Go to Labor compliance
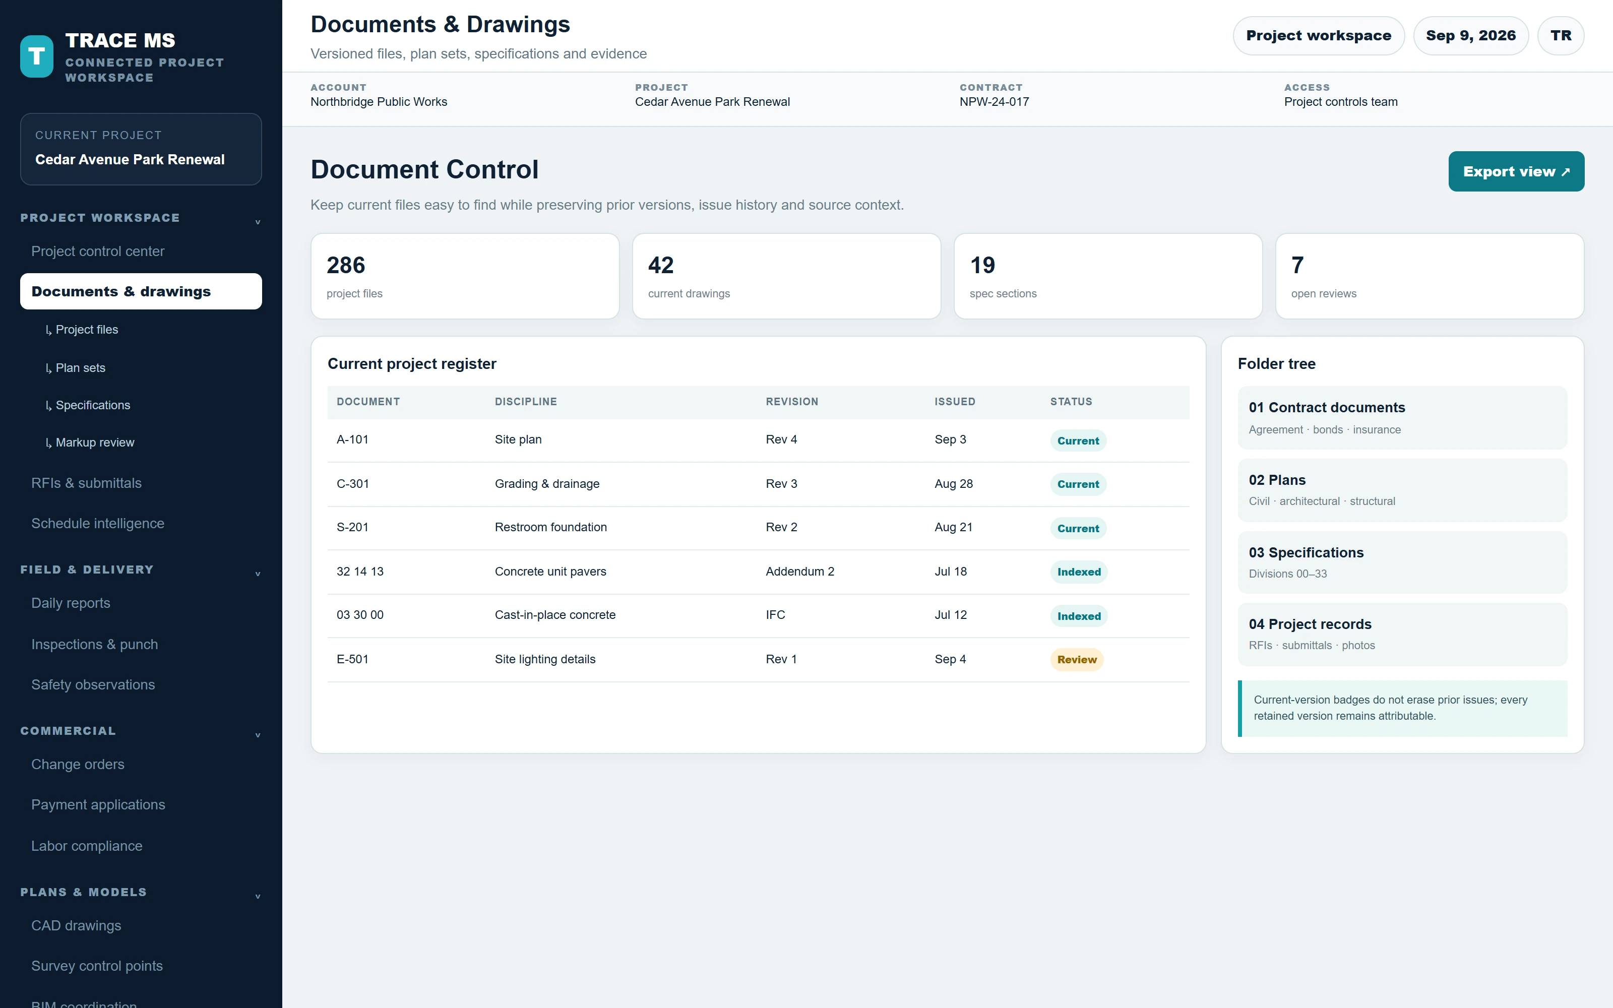The height and width of the screenshot is (1008, 1613). (x=141, y=845)
